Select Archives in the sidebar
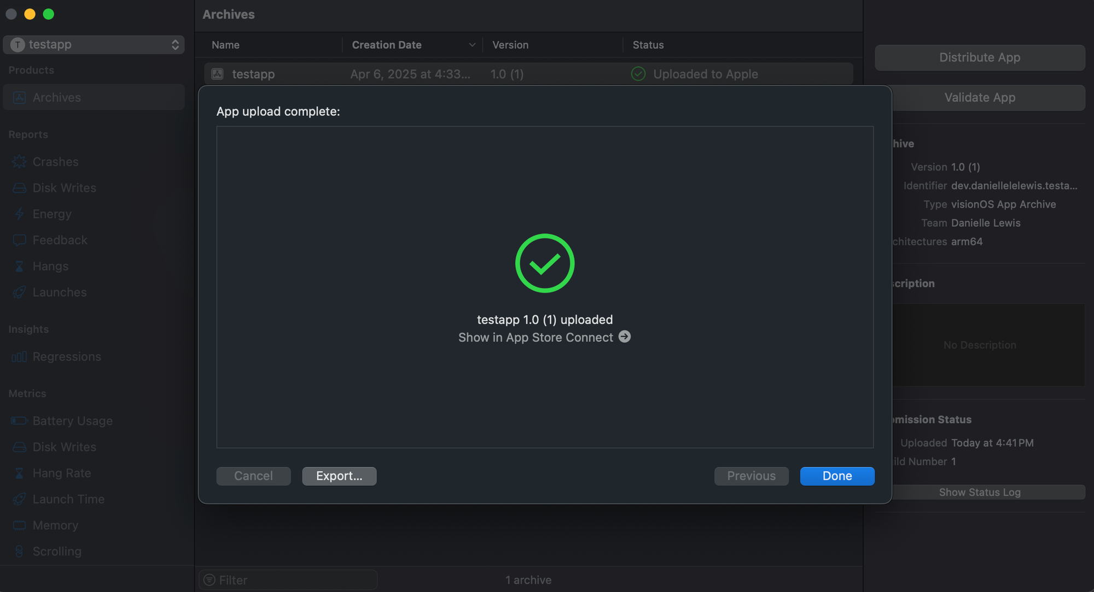 coord(56,97)
